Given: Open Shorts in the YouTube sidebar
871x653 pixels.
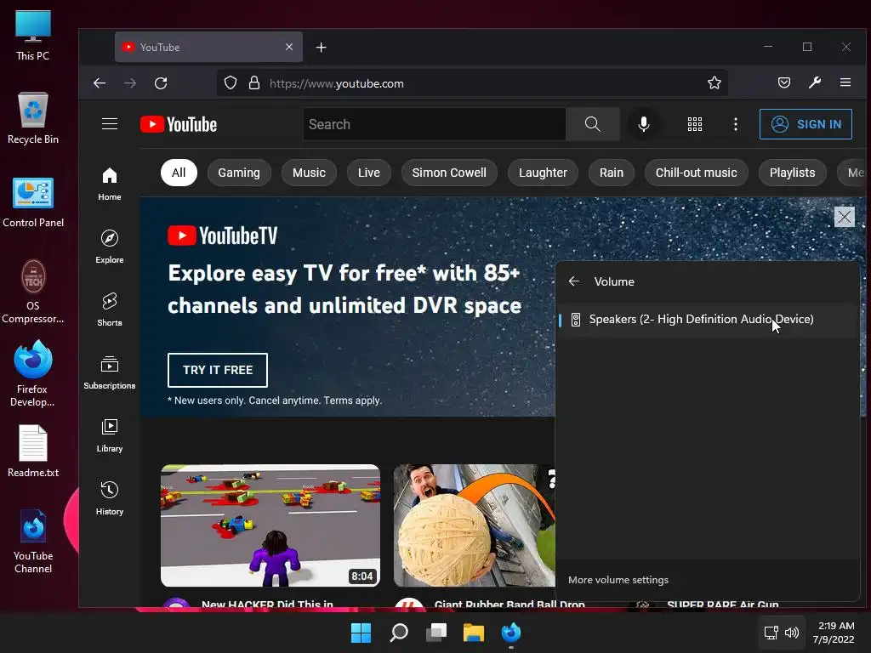Looking at the screenshot, I should pos(110,309).
